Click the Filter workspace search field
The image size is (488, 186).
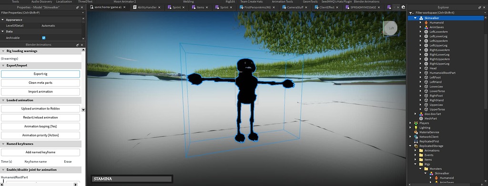tap(448, 13)
